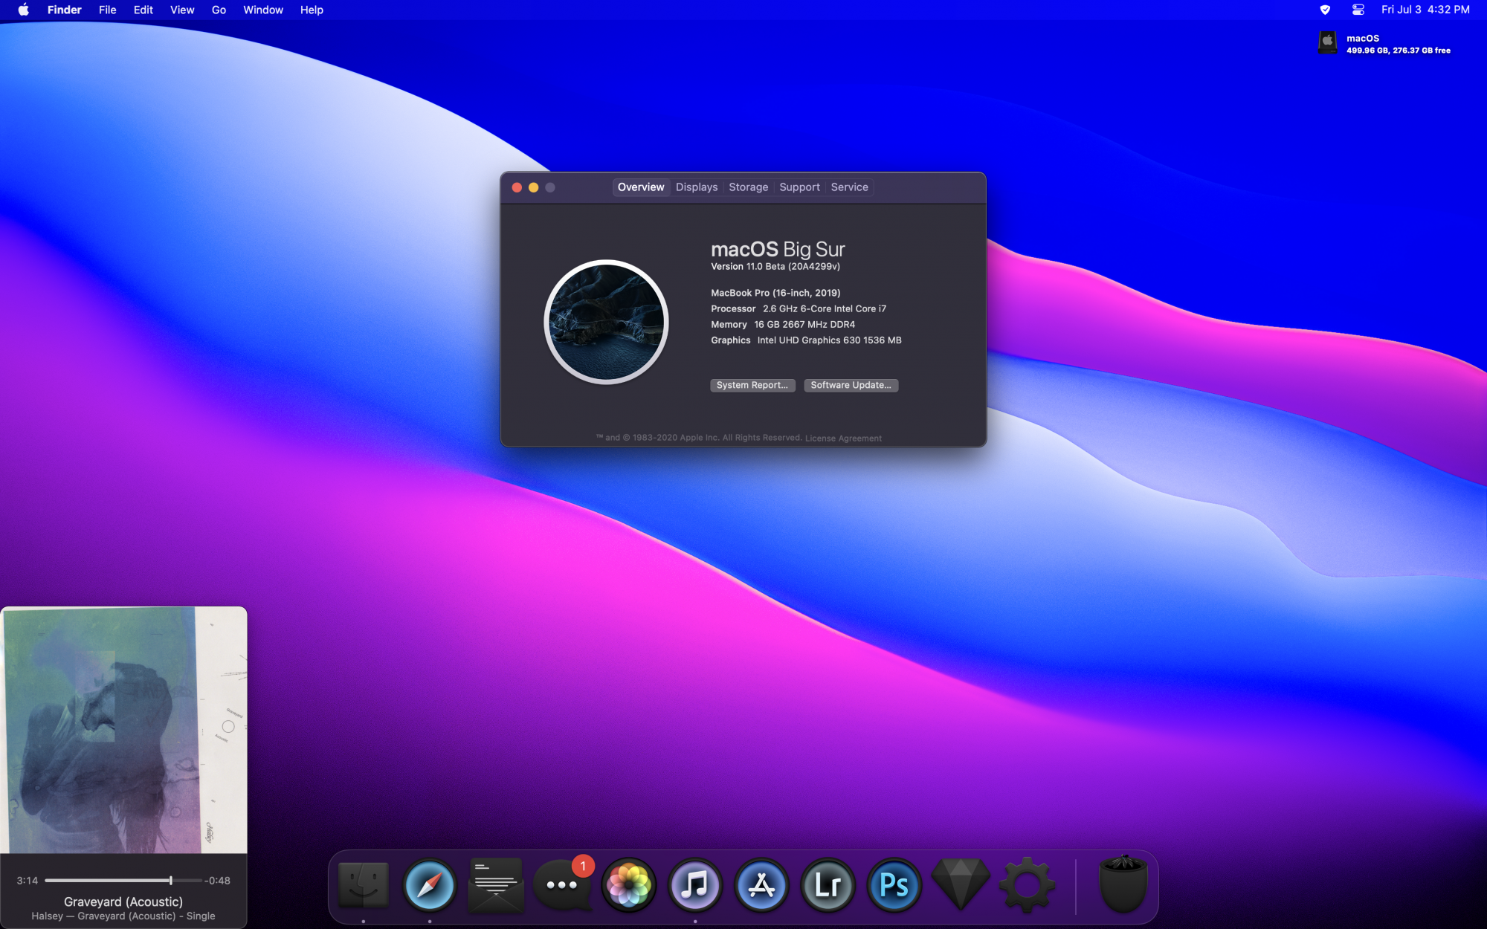1487x929 pixels.
Task: Launch Lightroom from the Dock
Action: (x=828, y=885)
